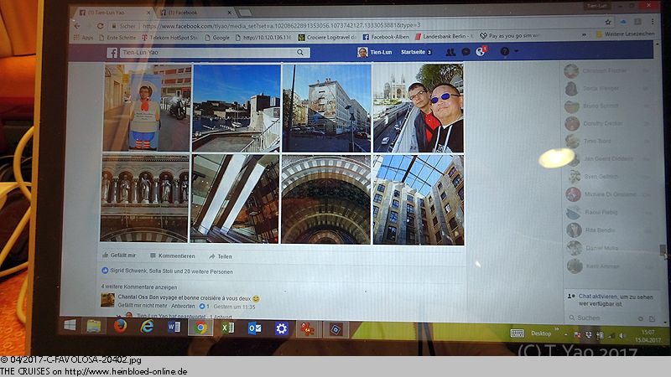Open Chrome three-dot menu
Image resolution: width=671 pixels, height=377 pixels.
(653, 22)
